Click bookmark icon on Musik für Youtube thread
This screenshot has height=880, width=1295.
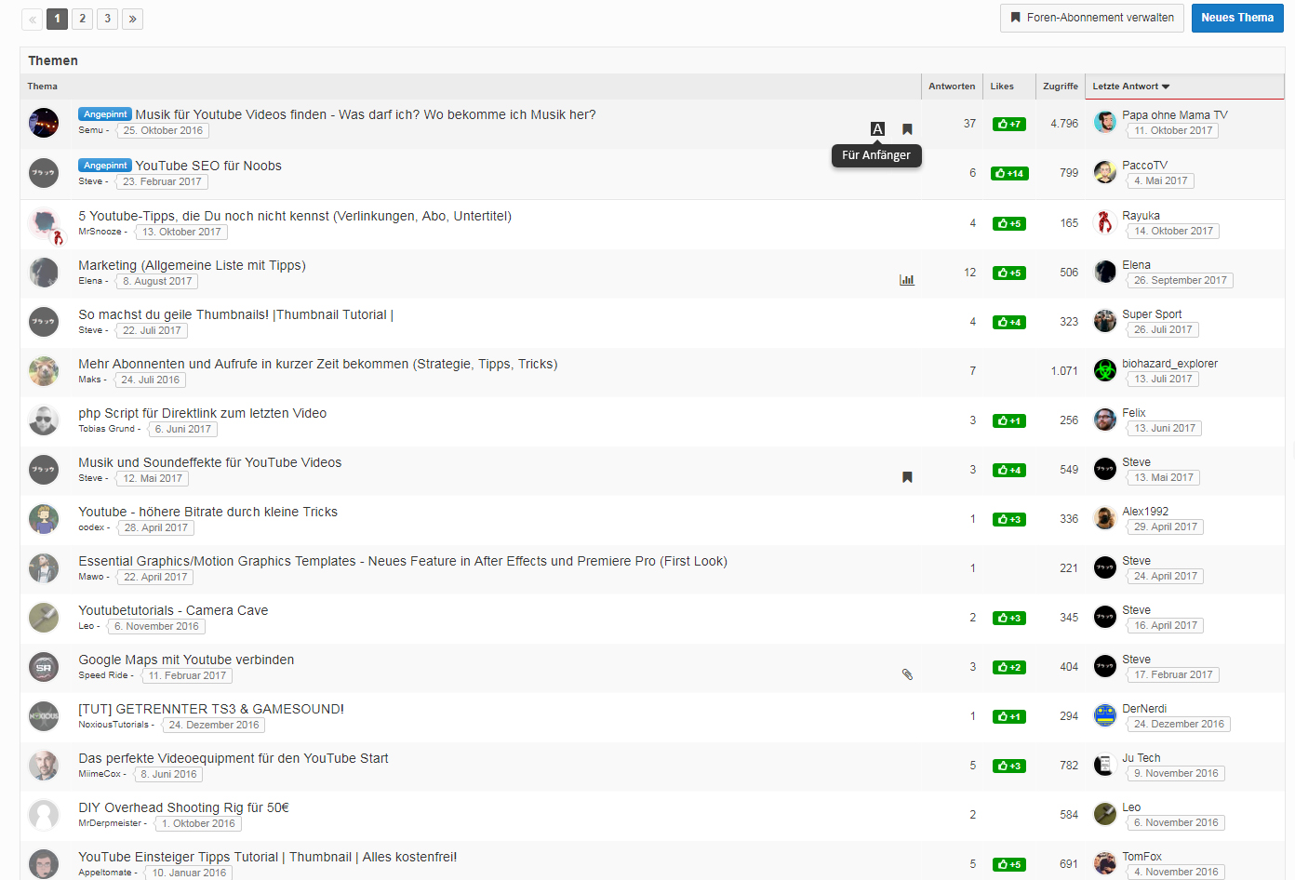(x=907, y=129)
